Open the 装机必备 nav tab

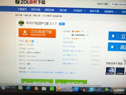pos(49,10)
